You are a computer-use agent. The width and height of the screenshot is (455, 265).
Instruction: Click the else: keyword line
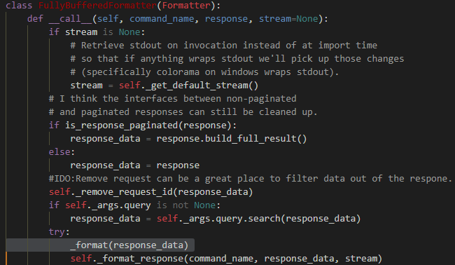click(62, 152)
